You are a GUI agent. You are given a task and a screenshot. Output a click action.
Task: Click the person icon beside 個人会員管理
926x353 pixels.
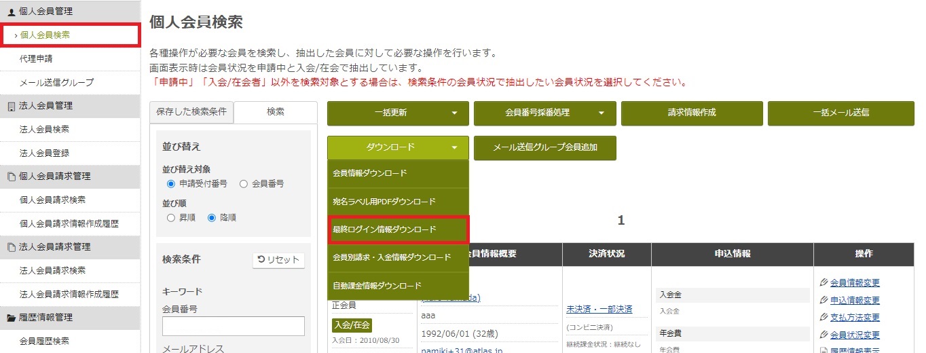pos(11,12)
